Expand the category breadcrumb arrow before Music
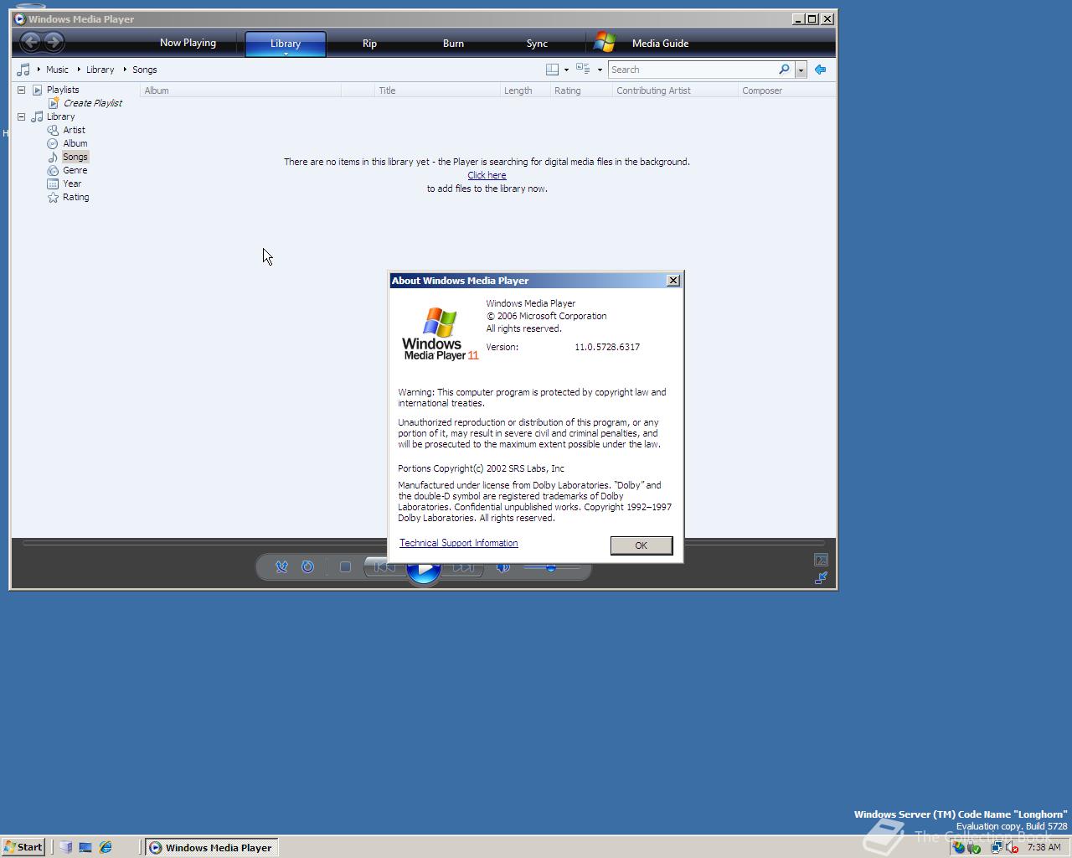The height and width of the screenshot is (858, 1072). (x=39, y=70)
